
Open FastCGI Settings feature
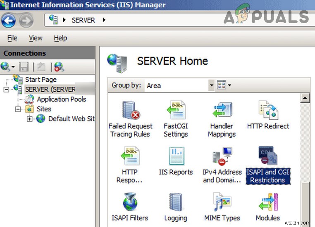(176, 119)
